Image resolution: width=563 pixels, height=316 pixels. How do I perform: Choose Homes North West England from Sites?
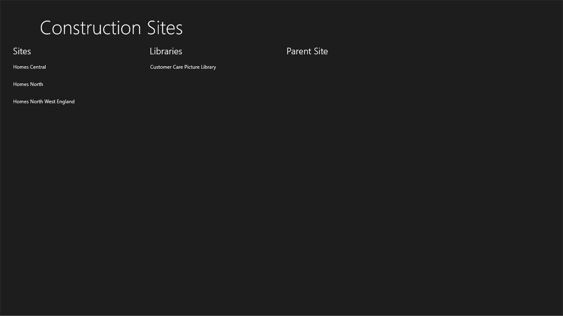(43, 101)
